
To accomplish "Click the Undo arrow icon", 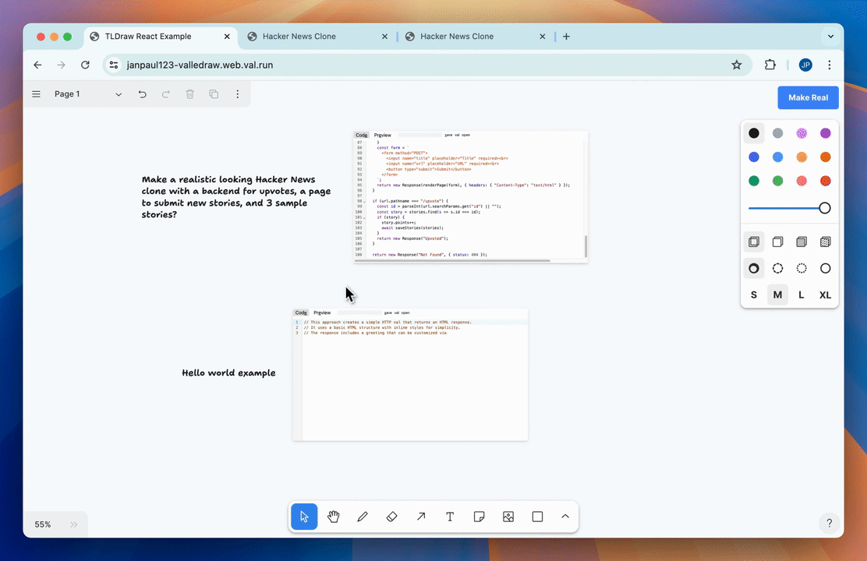I will [142, 94].
